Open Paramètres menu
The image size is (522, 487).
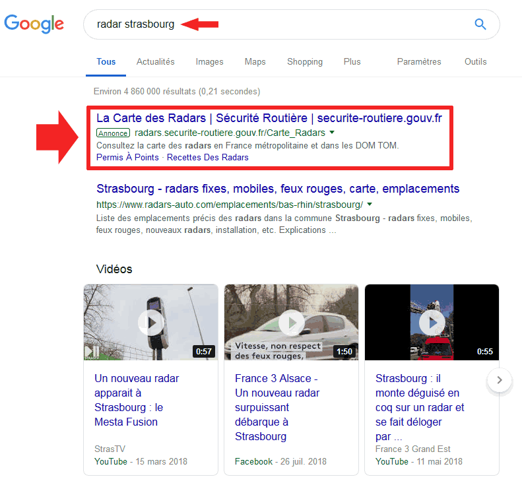(419, 61)
